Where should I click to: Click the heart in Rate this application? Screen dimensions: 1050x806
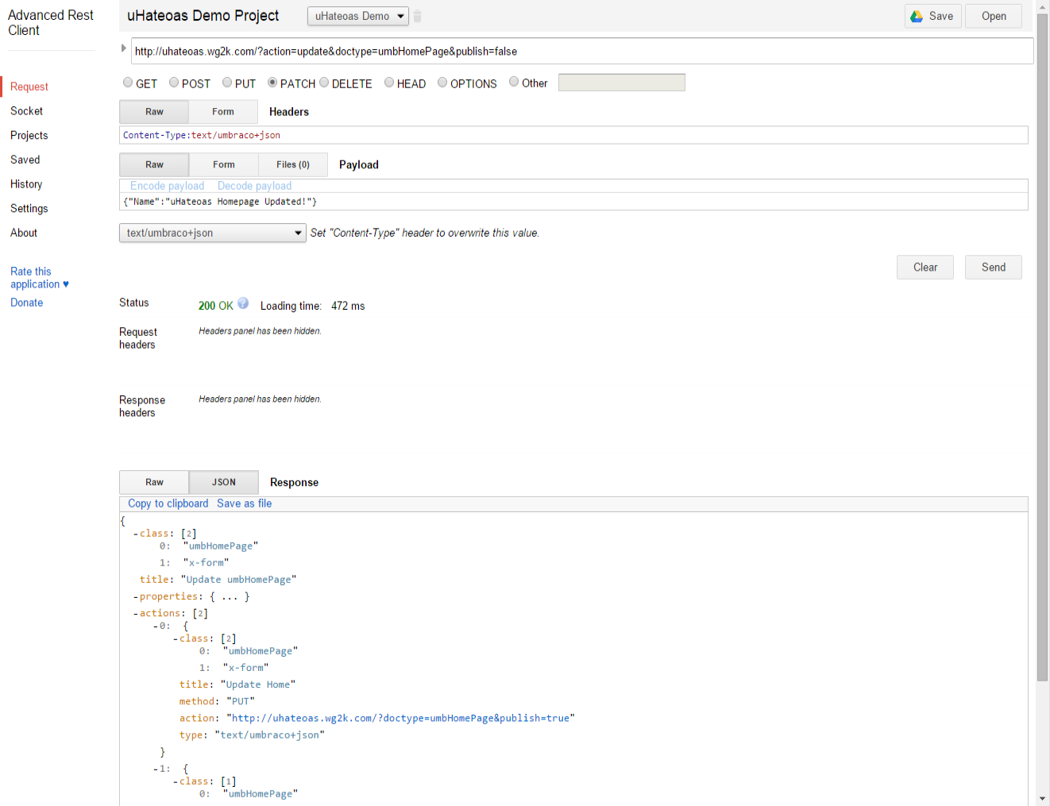coord(66,284)
